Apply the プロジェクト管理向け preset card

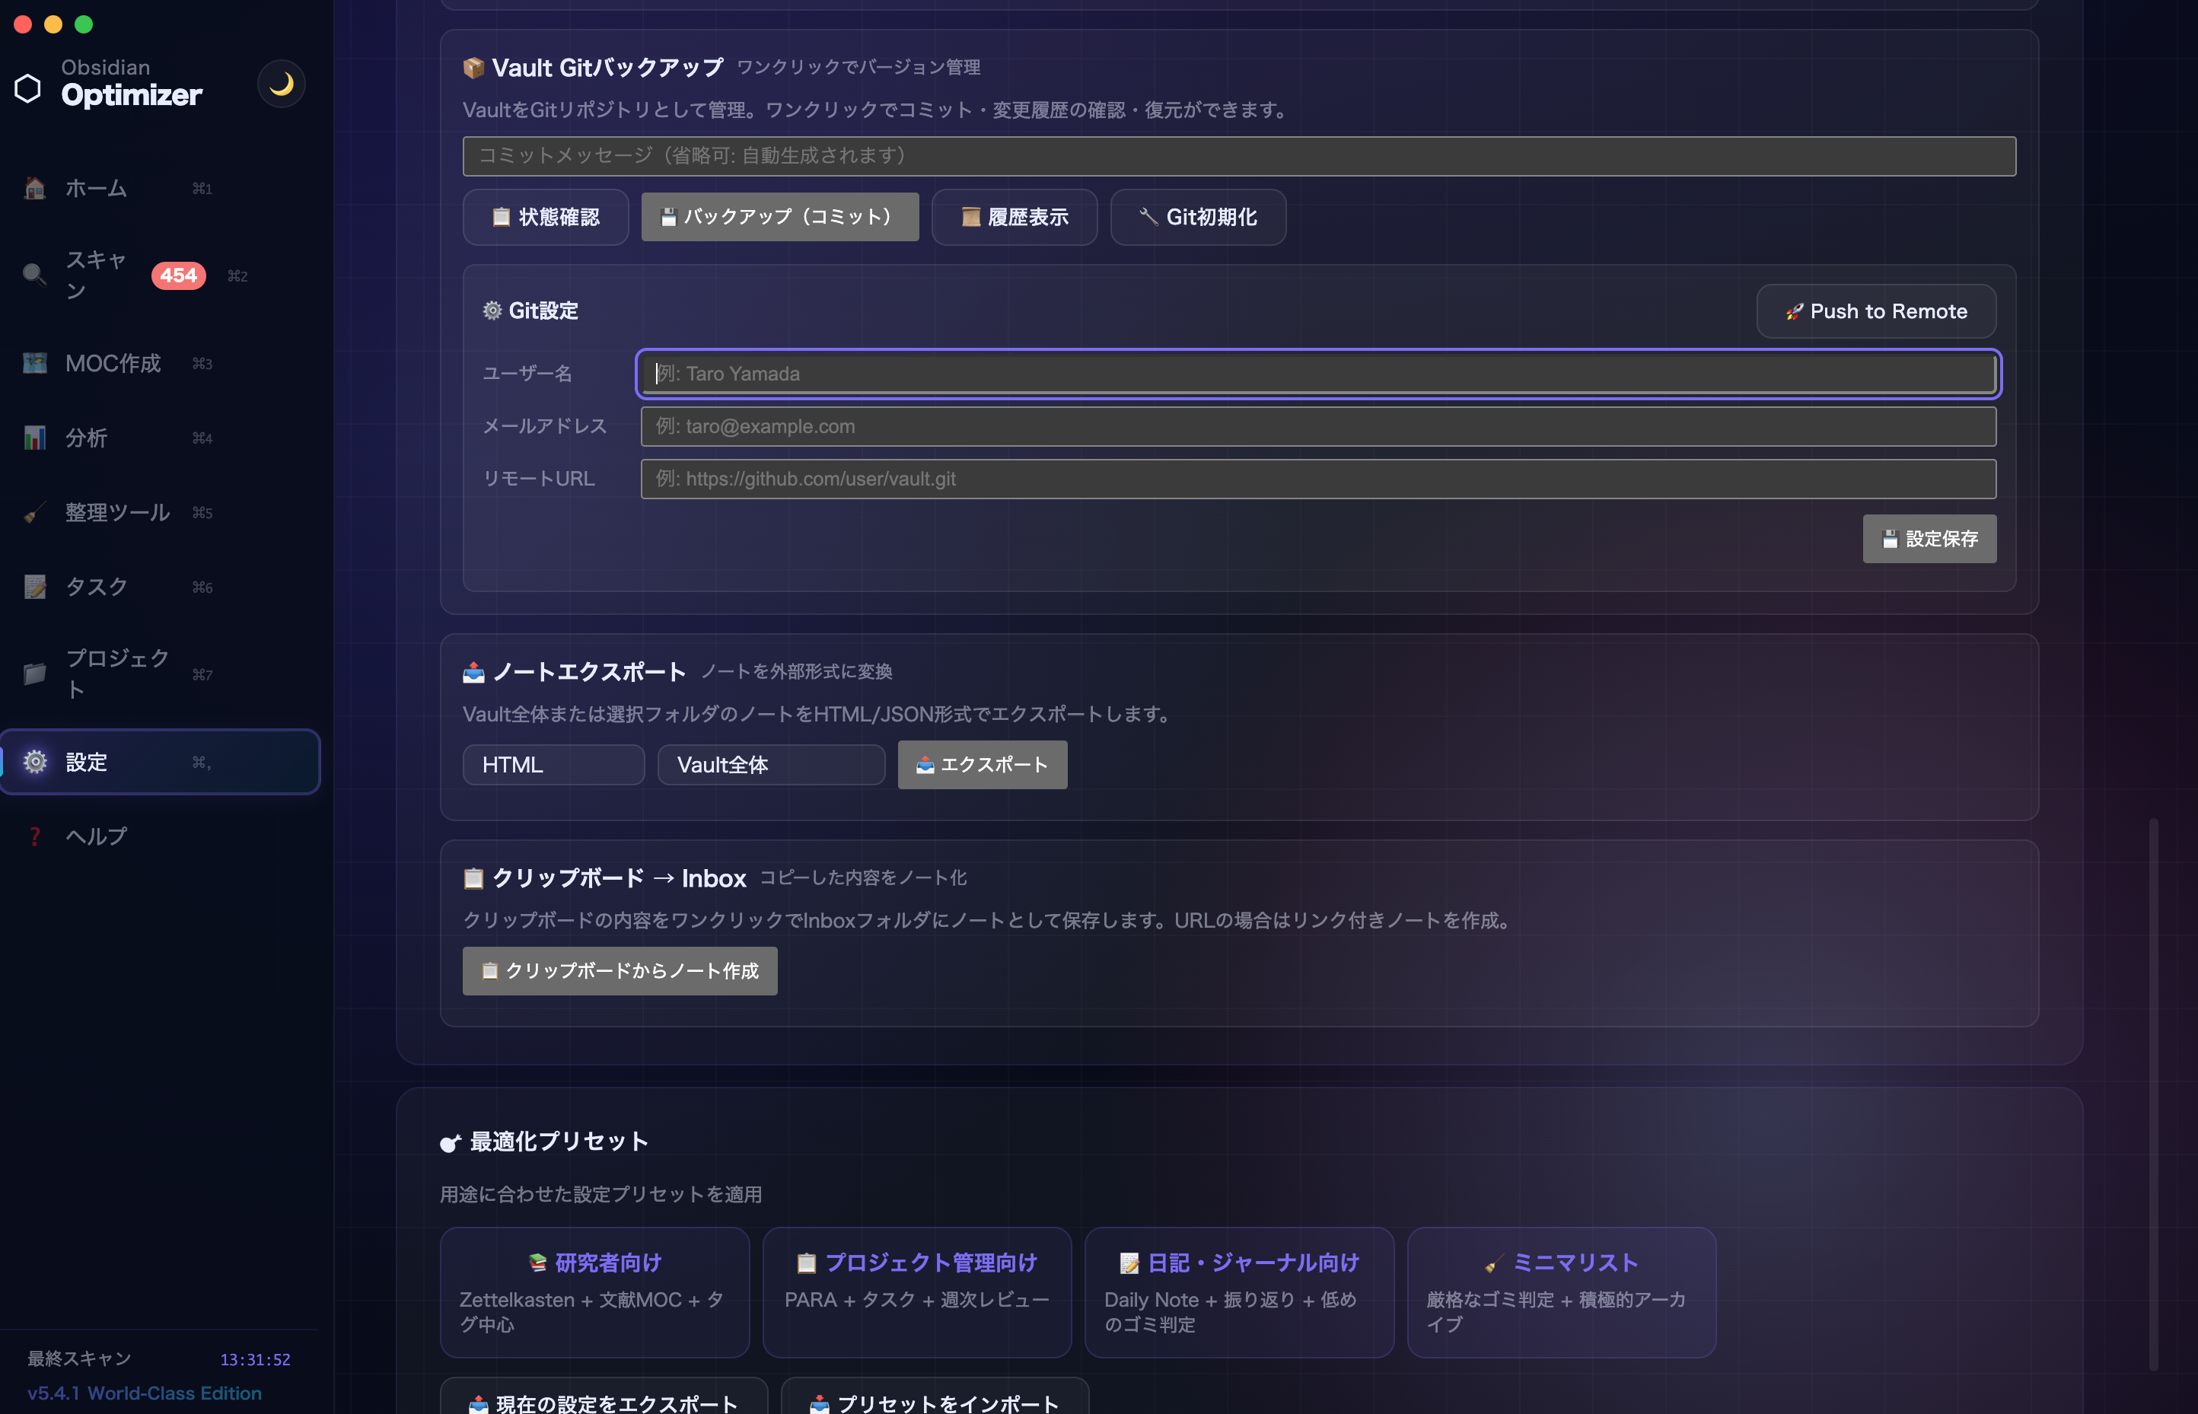pyautogui.click(x=917, y=1293)
